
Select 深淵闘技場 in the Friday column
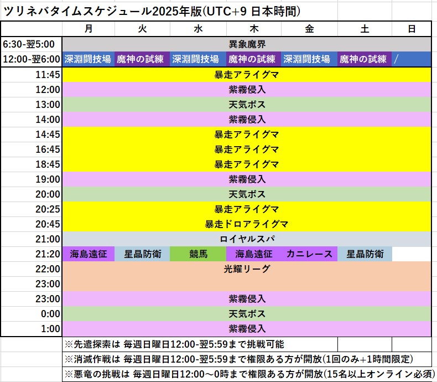(x=309, y=59)
